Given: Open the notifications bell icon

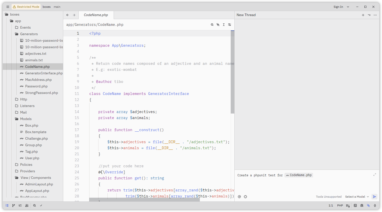Looking at the screenshot, I should tap(375, 205).
